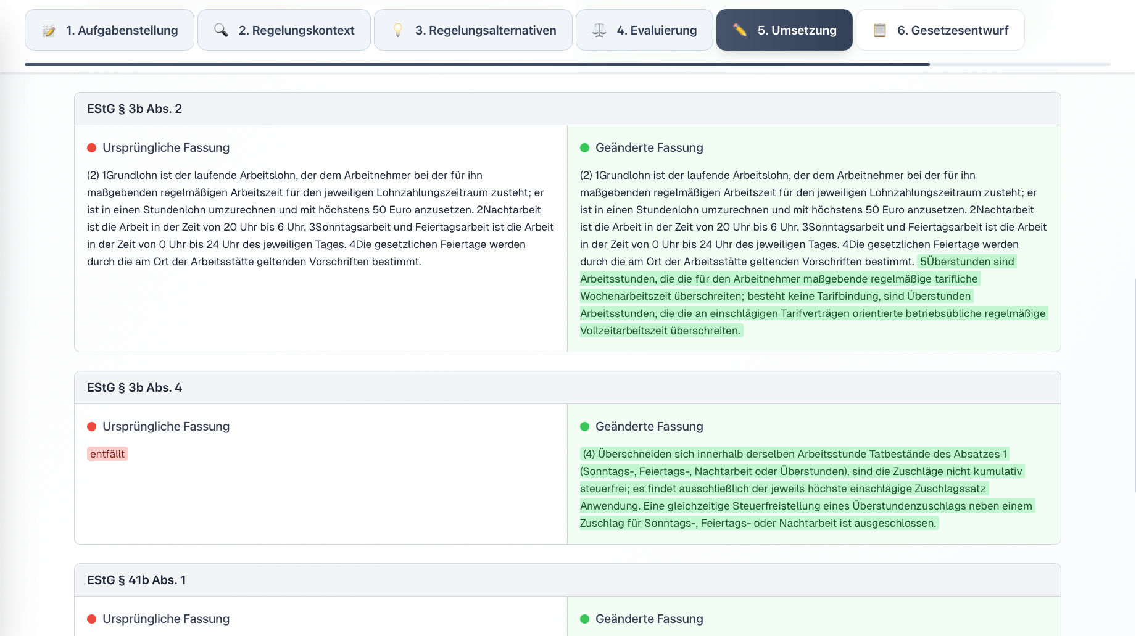Open the 6. Gesetzesentwurf tab
Image resolution: width=1136 pixels, height=636 pixels.
coord(940,30)
